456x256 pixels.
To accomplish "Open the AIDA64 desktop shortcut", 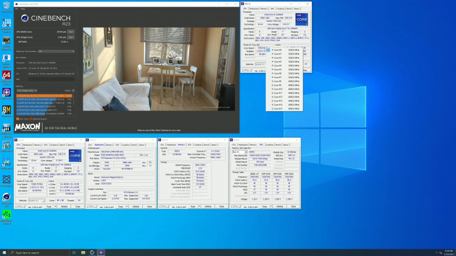I will click(x=6, y=75).
